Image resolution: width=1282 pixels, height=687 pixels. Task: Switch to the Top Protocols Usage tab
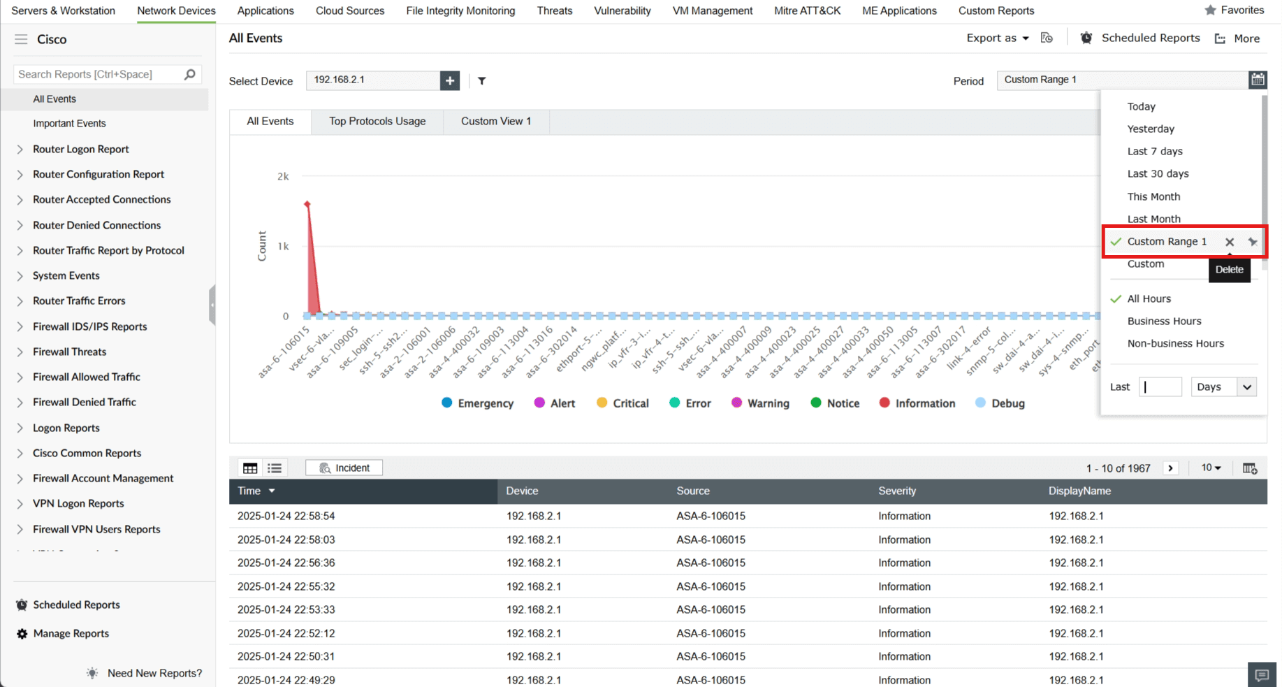tap(377, 121)
